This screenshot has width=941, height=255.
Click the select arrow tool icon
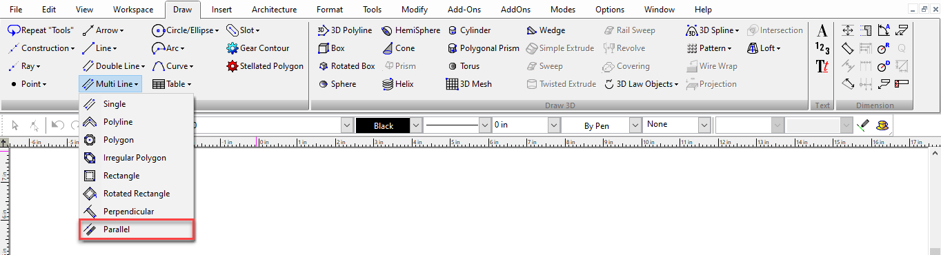coord(15,125)
